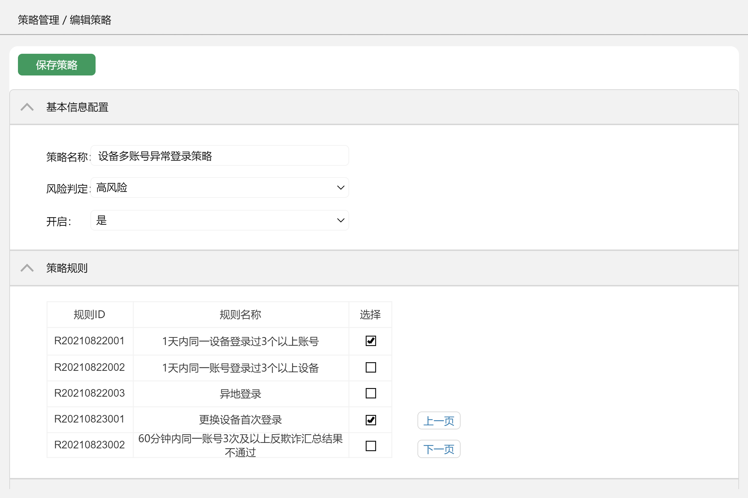The width and height of the screenshot is (748, 498).
Task: Click 编辑策略 in the breadcrumb
Action: pos(90,20)
